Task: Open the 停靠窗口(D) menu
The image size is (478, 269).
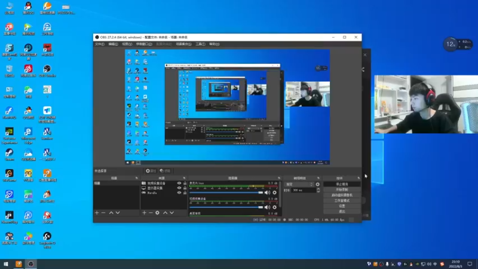Action: pos(144,44)
